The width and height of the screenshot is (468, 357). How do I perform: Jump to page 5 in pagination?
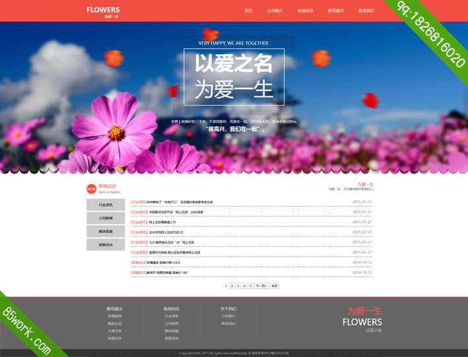pos(250,286)
